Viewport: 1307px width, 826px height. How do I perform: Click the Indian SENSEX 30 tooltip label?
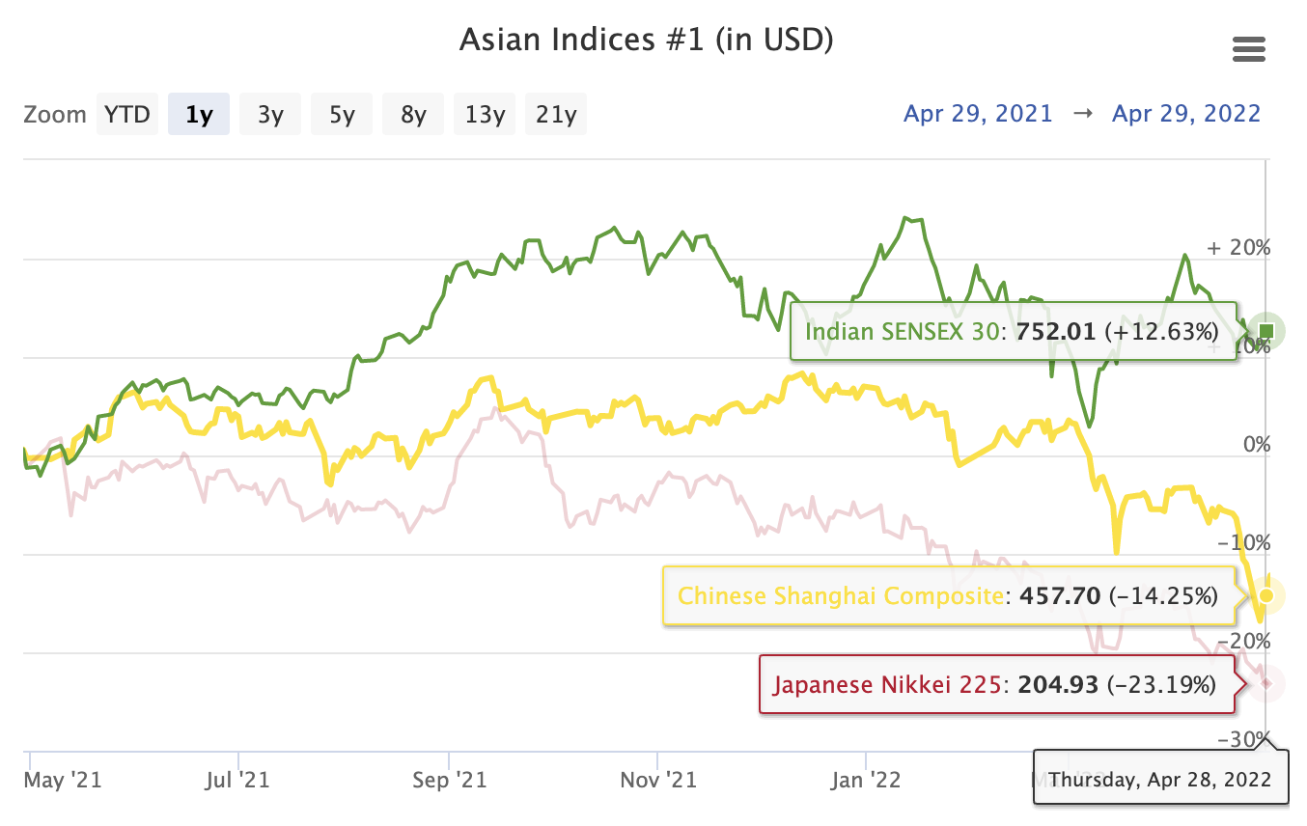1013,332
